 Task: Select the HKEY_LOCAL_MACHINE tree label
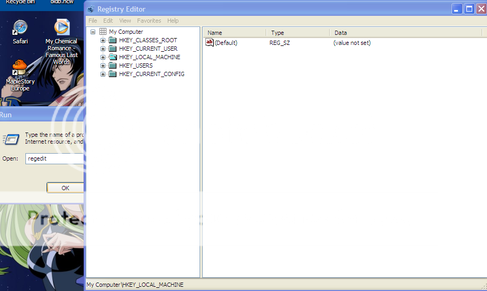coord(149,57)
